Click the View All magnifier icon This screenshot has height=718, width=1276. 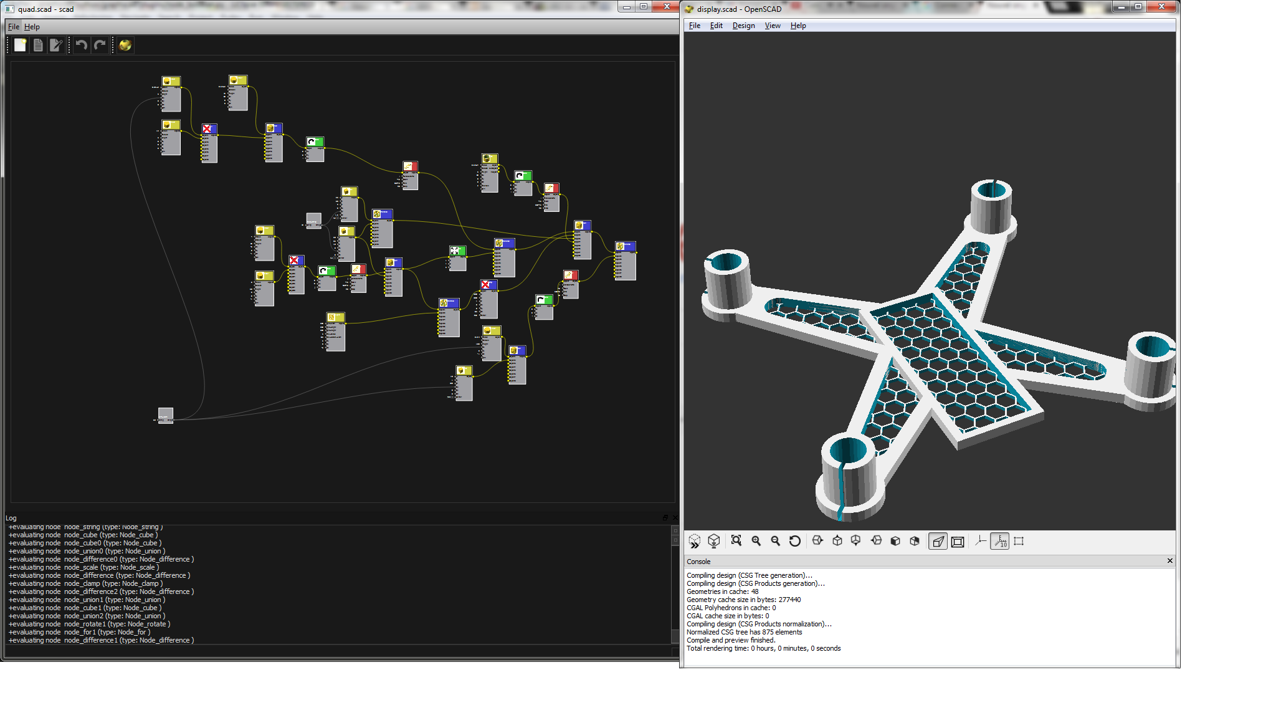pos(736,541)
